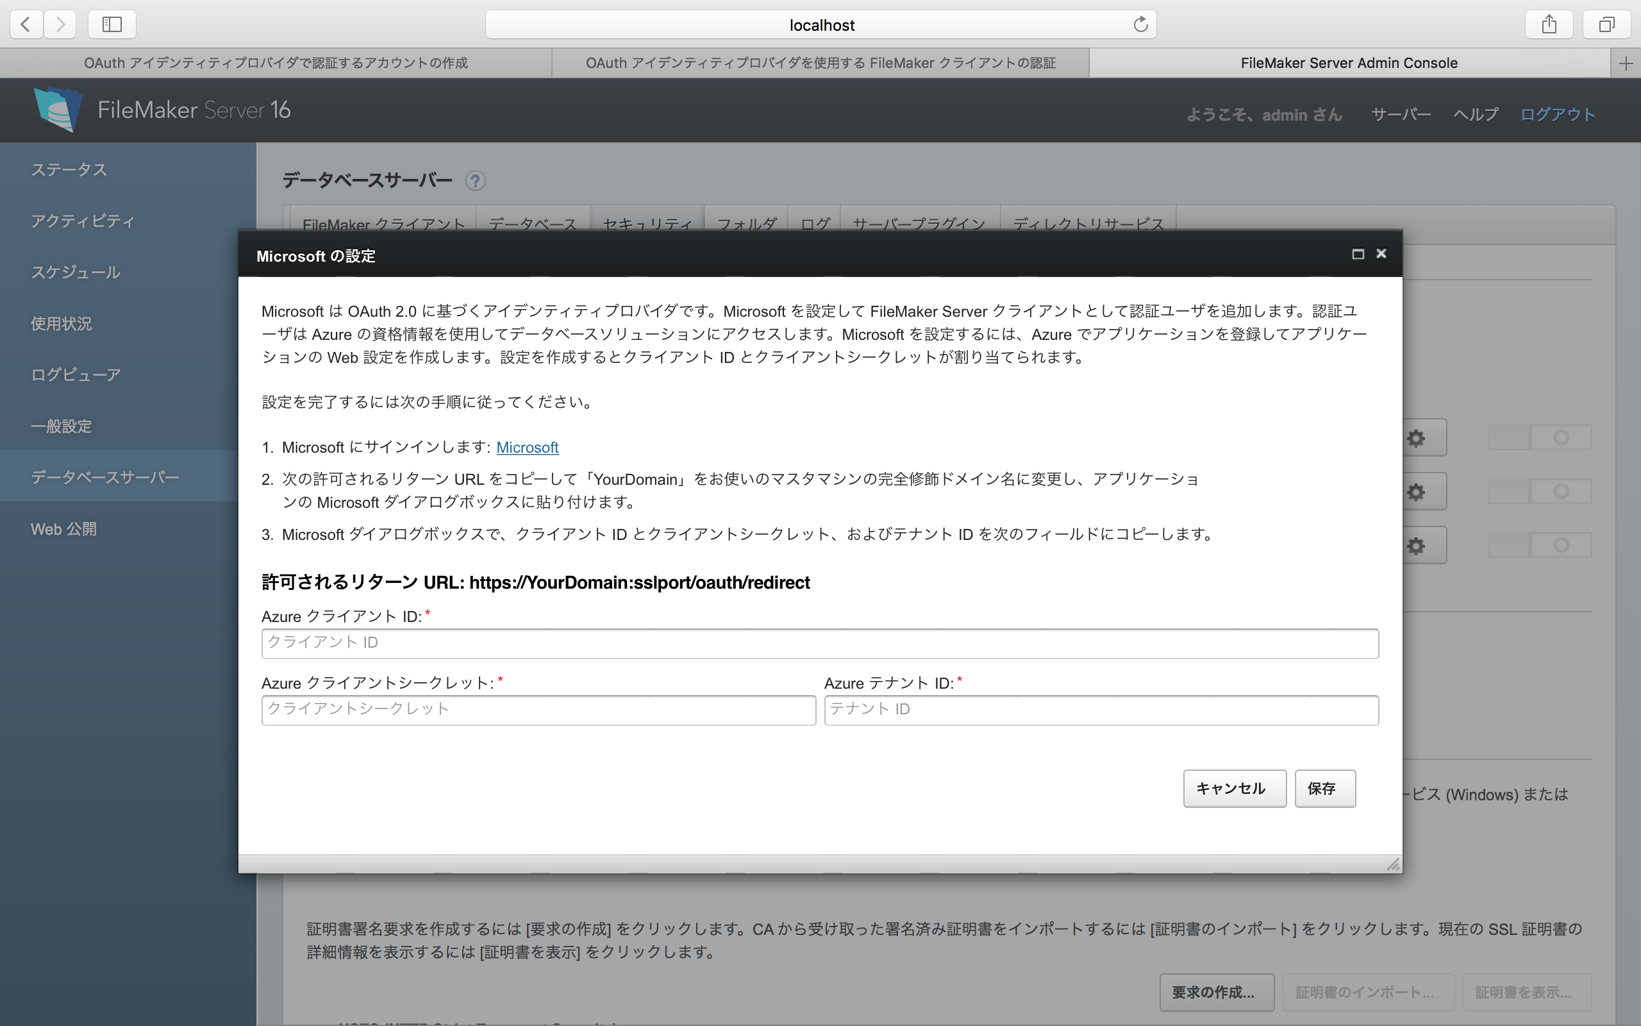Click the FileMaker Server logo icon
Screen dimensions: 1641x1026
pyautogui.click(x=59, y=108)
